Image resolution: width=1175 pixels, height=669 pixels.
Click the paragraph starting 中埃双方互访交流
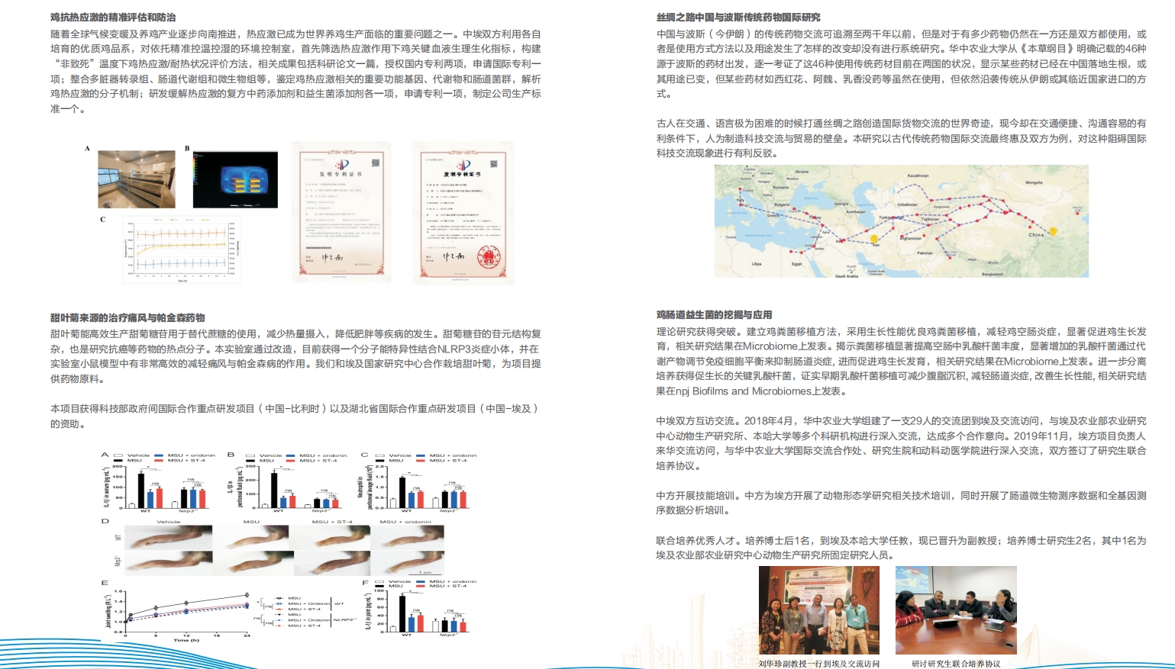pos(901,443)
